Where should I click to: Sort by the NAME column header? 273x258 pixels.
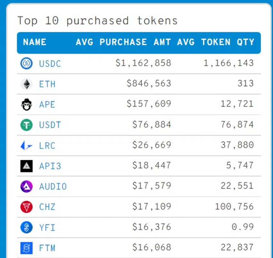pos(35,42)
